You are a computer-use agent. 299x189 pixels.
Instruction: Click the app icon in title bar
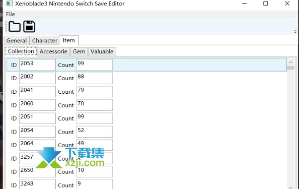click(x=10, y=4)
